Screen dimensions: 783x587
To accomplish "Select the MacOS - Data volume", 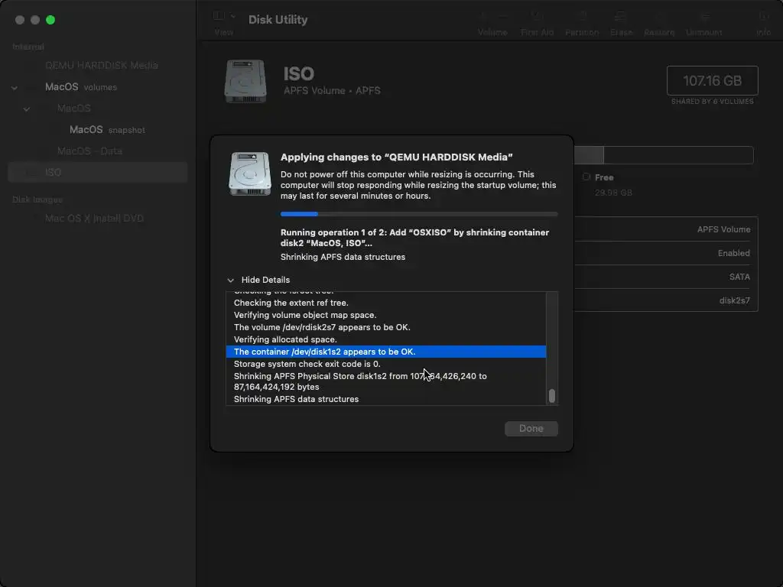I will pyautogui.click(x=98, y=151).
